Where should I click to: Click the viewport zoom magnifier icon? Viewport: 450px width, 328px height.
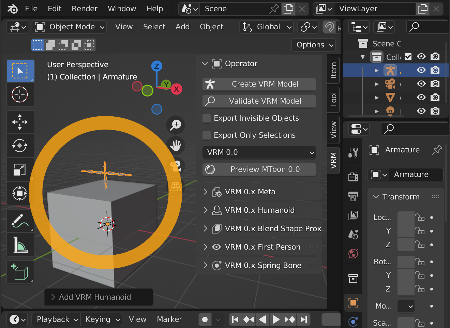click(x=176, y=125)
